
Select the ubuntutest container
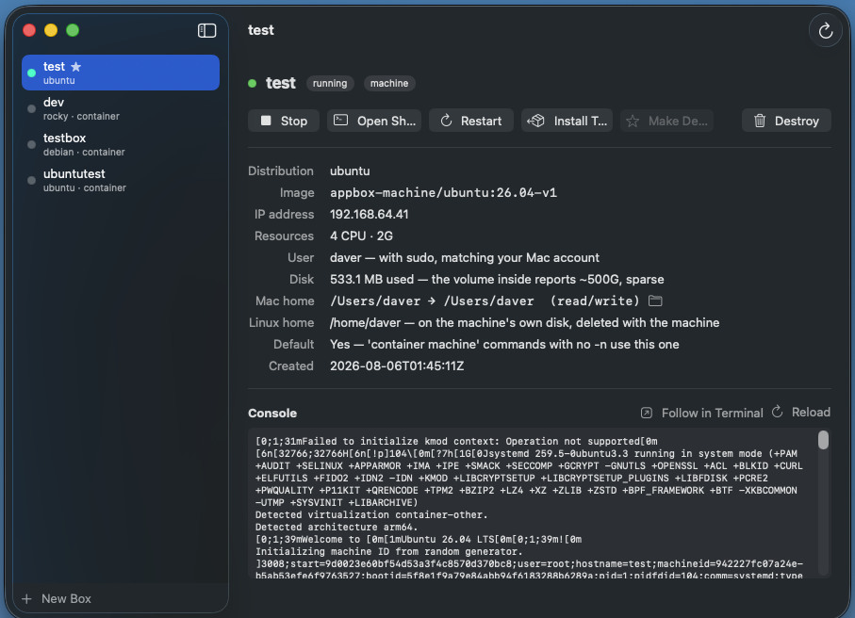coord(121,180)
